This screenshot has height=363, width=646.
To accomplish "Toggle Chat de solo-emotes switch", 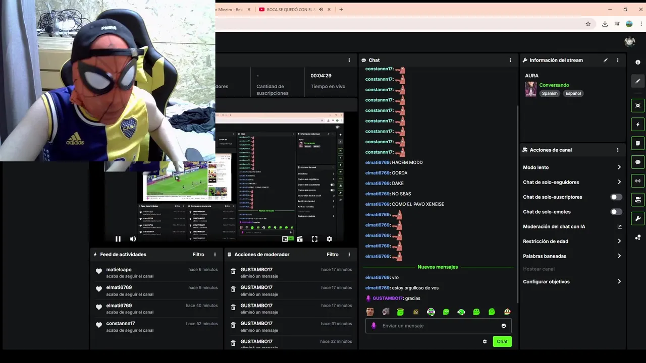I will coord(616,212).
